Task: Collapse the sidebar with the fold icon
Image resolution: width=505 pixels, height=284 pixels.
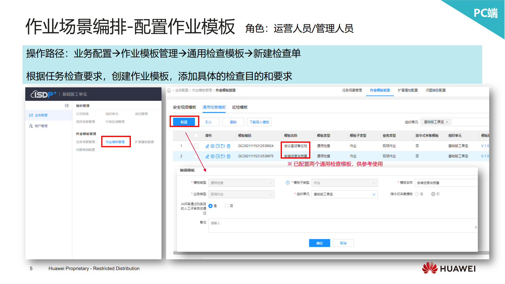Action: 67,106
